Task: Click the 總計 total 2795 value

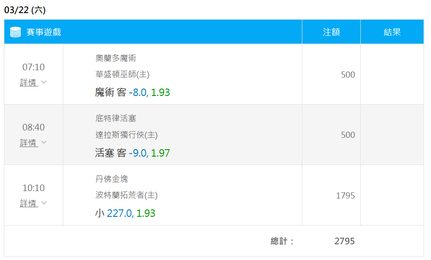Action: coord(345,241)
